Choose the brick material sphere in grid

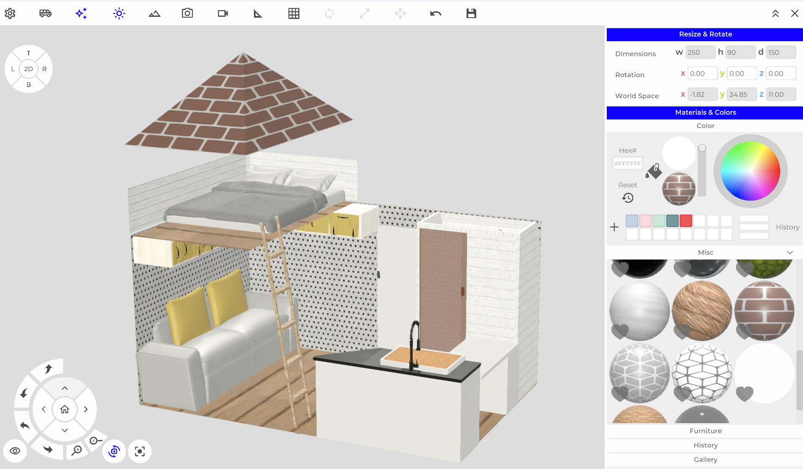click(764, 311)
